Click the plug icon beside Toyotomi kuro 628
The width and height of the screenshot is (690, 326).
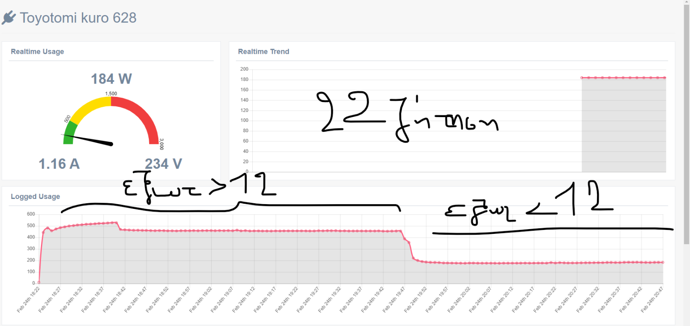pyautogui.click(x=9, y=18)
